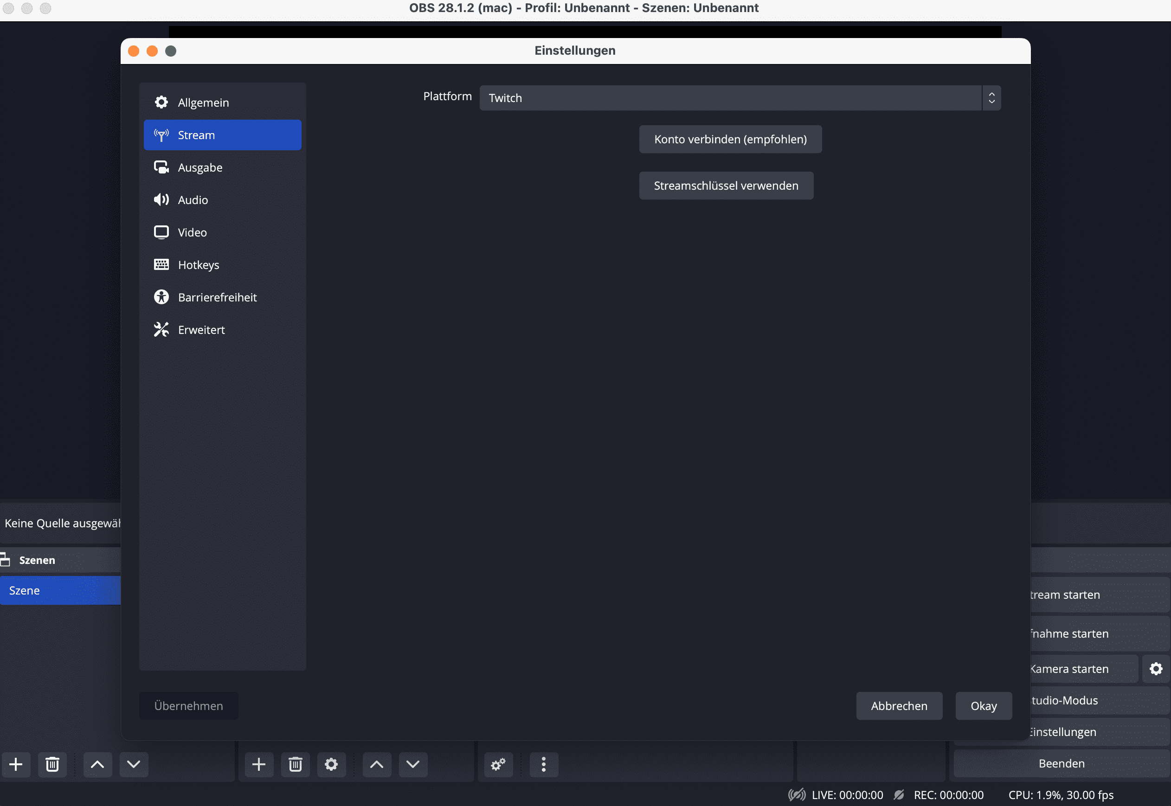Select Szene in the scenes list
Viewport: 1171px width, 806px height.
[x=61, y=591]
